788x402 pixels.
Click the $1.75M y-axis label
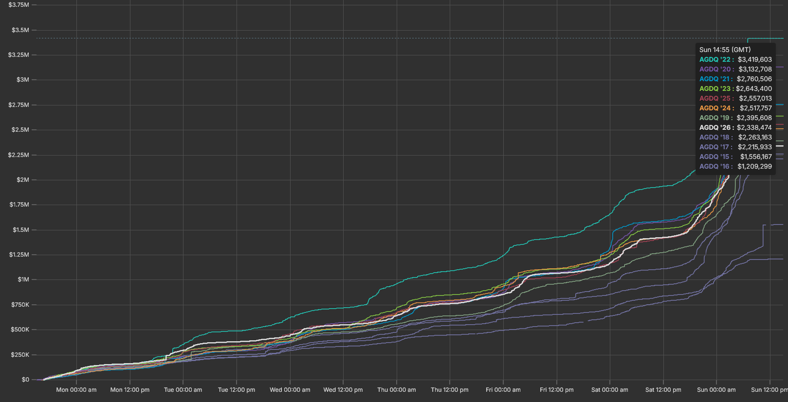point(19,205)
